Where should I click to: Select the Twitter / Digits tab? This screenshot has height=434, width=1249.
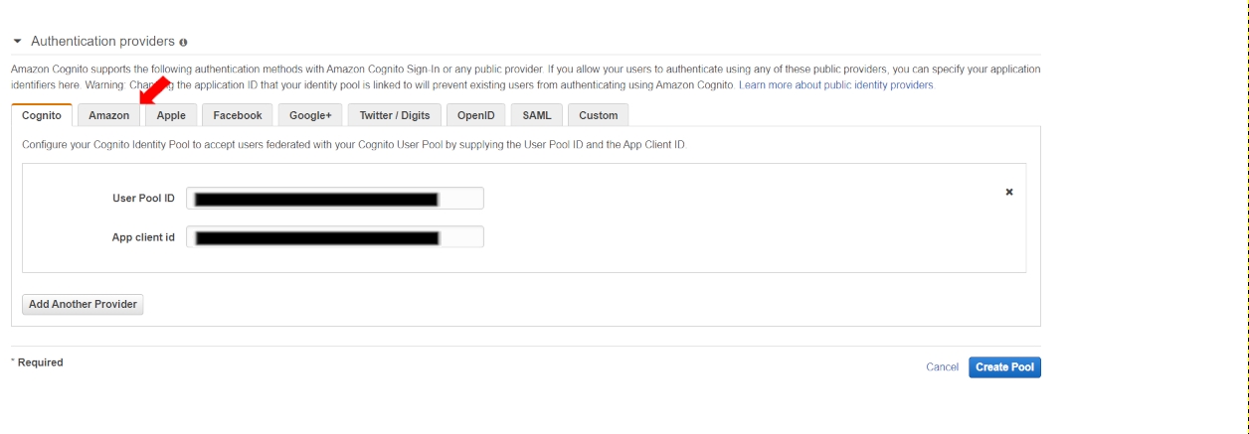coord(394,115)
